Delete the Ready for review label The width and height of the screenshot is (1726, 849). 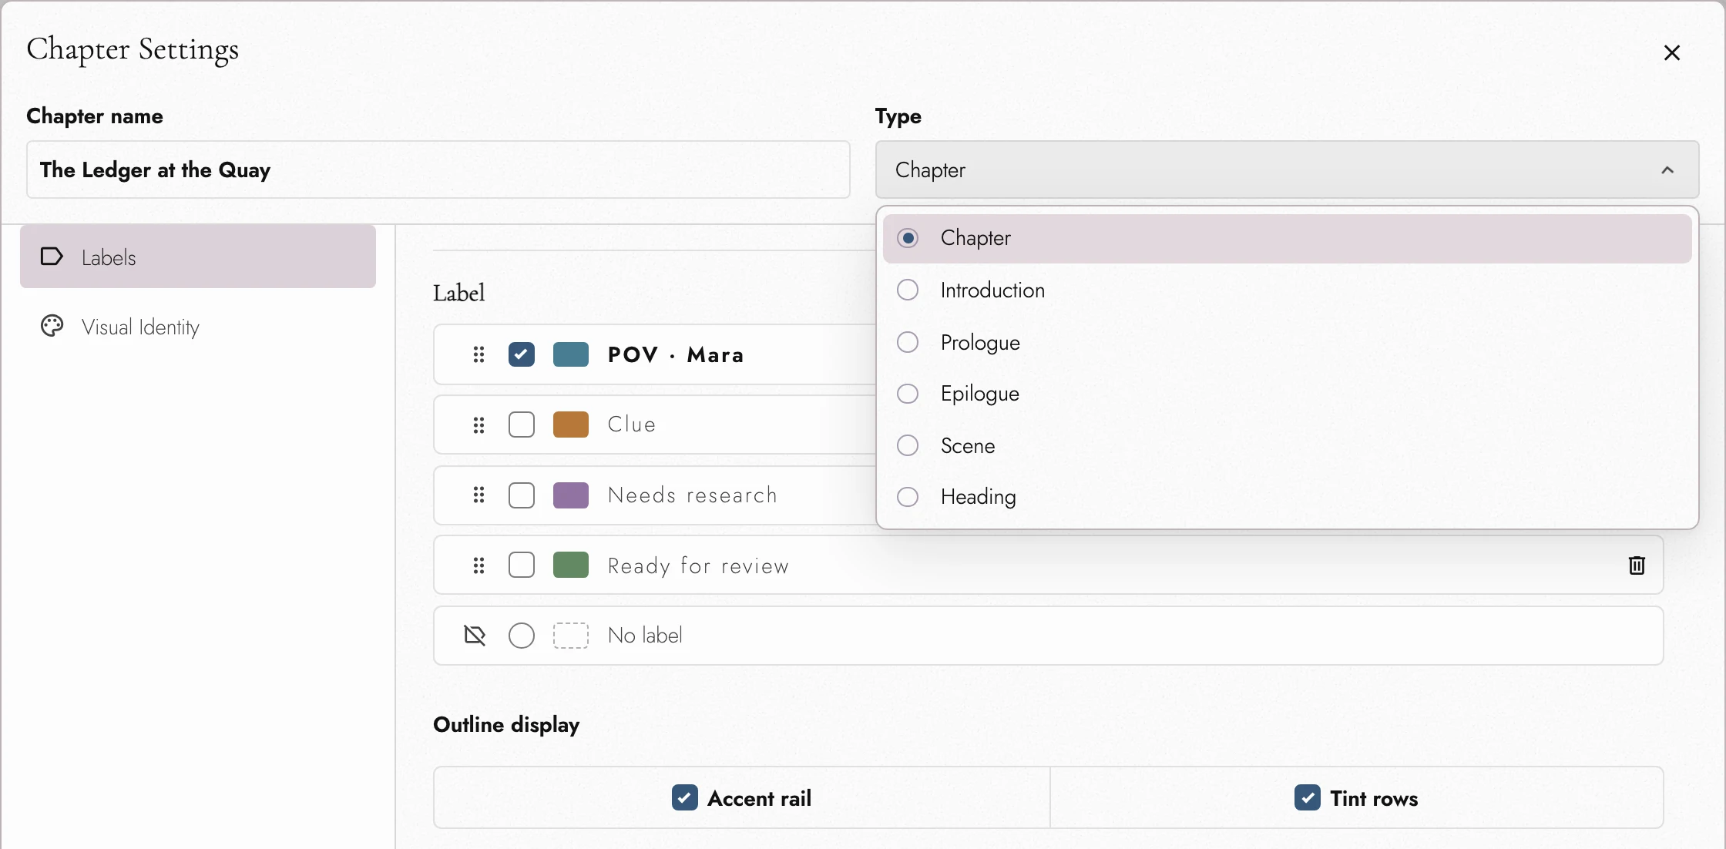click(1637, 565)
